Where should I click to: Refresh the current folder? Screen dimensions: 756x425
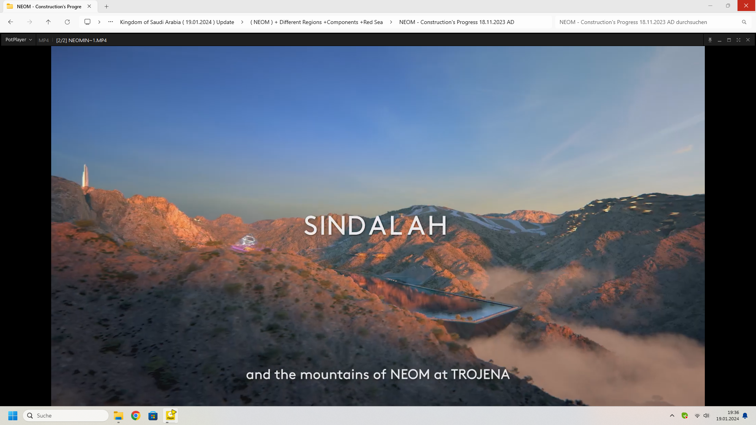click(67, 22)
